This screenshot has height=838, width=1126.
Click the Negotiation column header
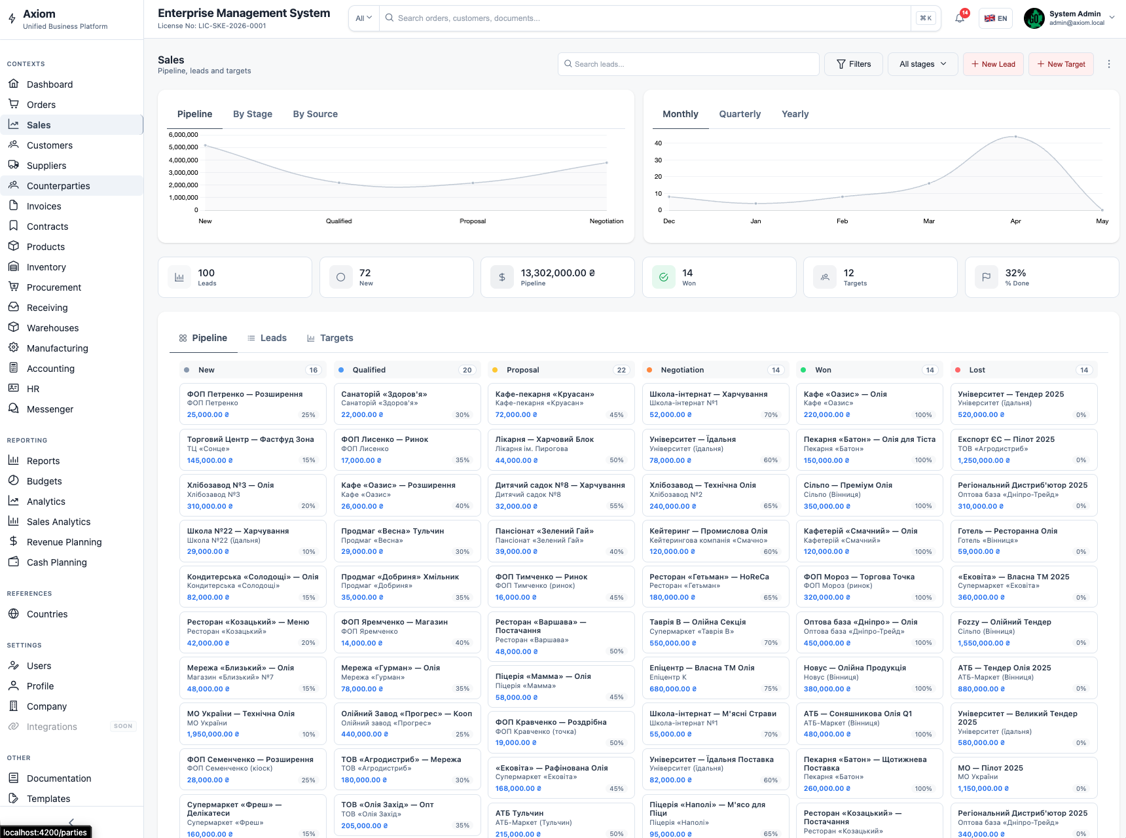coord(716,370)
